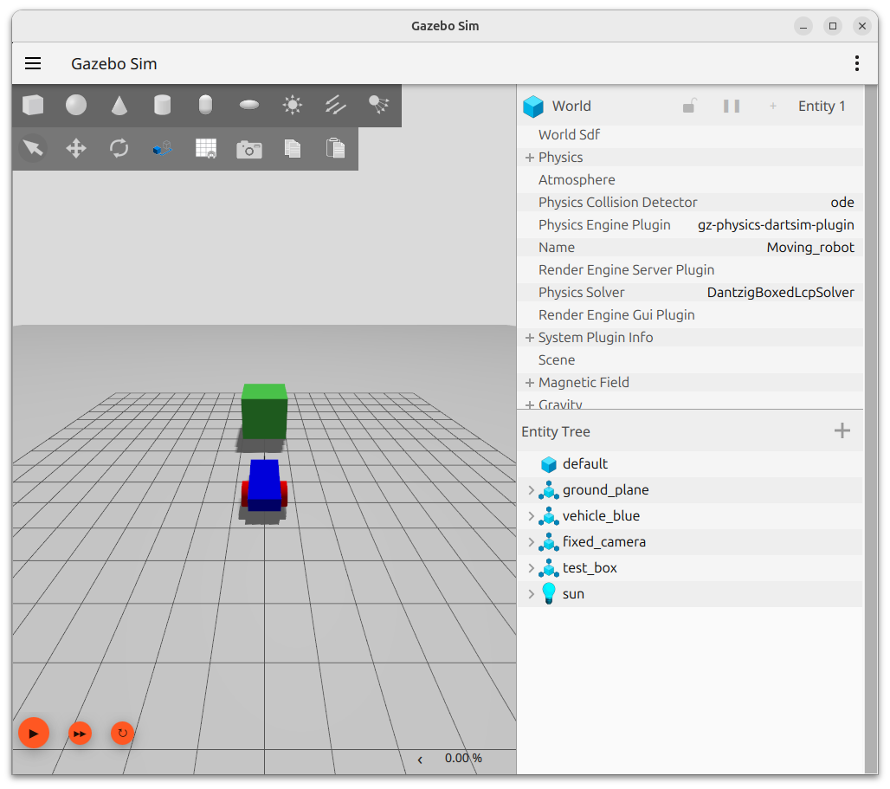Image resolution: width=890 pixels, height=789 pixels.
Task: Open the three-dot plugins menu
Action: (856, 63)
